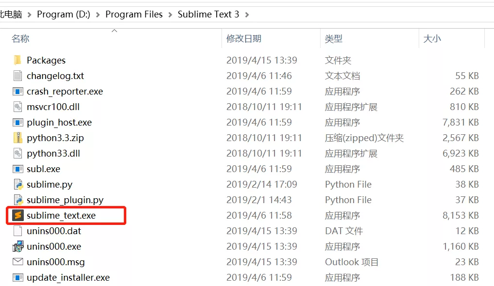Select the unins000.exe file name

point(54,246)
